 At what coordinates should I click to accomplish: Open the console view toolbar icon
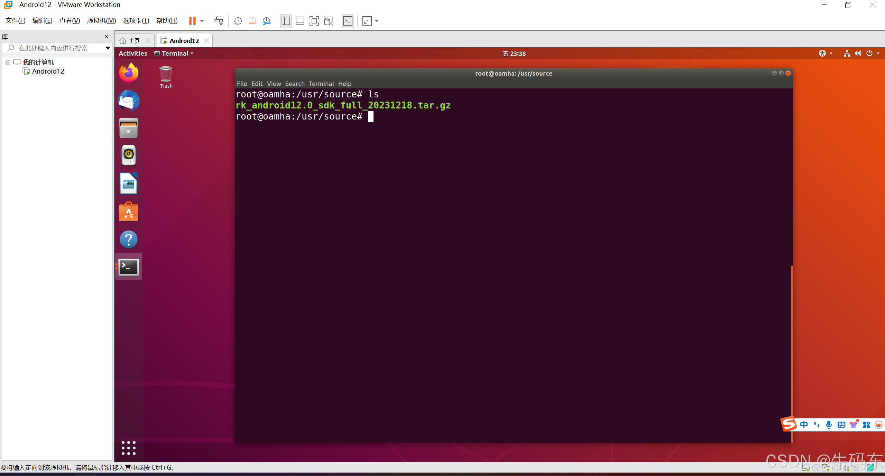348,21
